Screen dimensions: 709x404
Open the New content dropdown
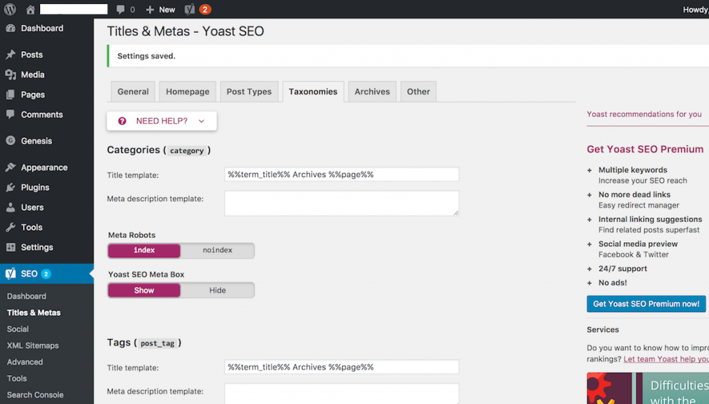click(x=161, y=10)
